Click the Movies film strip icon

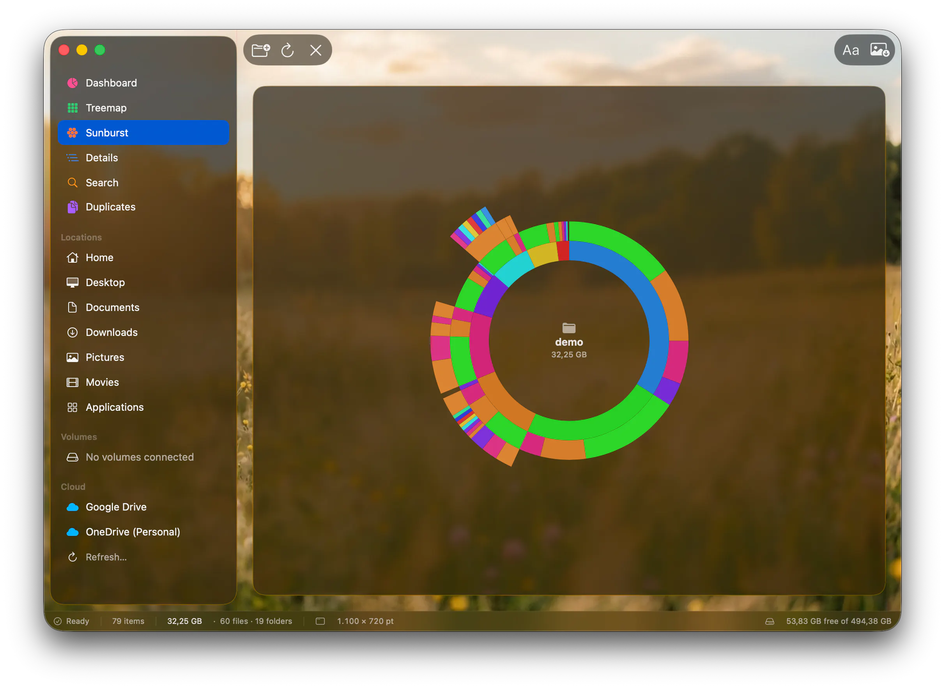click(73, 382)
